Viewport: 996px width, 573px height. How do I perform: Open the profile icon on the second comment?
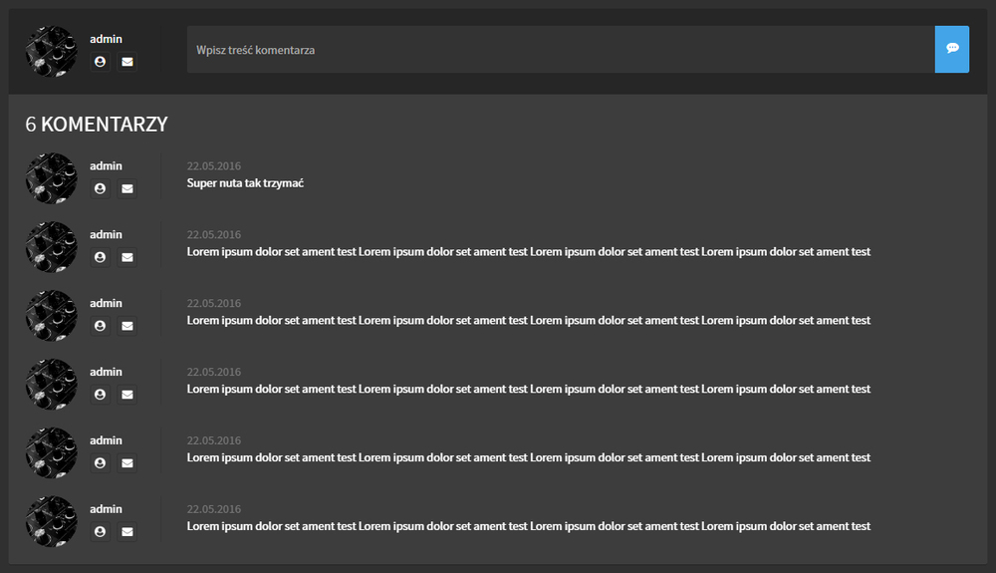tap(100, 257)
